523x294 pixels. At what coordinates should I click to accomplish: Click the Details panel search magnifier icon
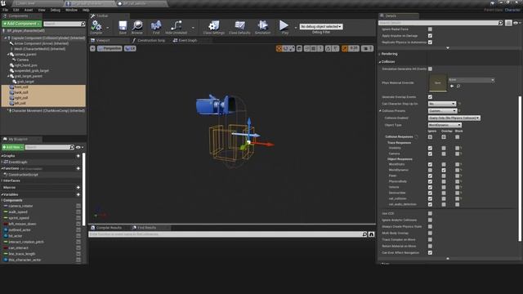click(x=500, y=23)
